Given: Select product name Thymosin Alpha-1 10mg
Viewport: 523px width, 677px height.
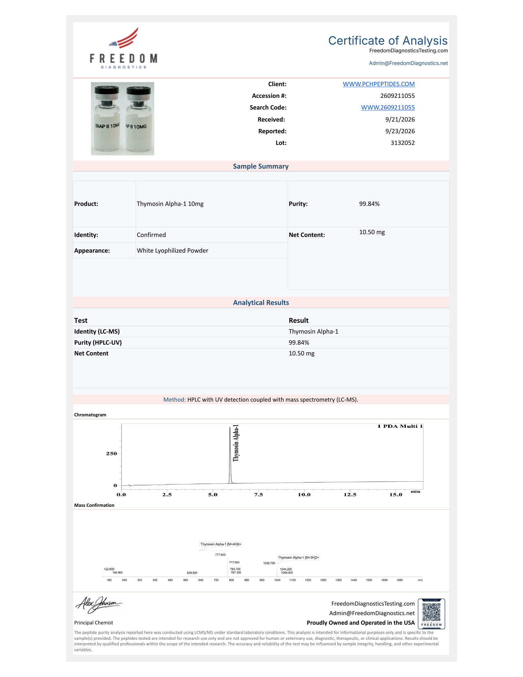Looking at the screenshot, I should tap(170, 204).
